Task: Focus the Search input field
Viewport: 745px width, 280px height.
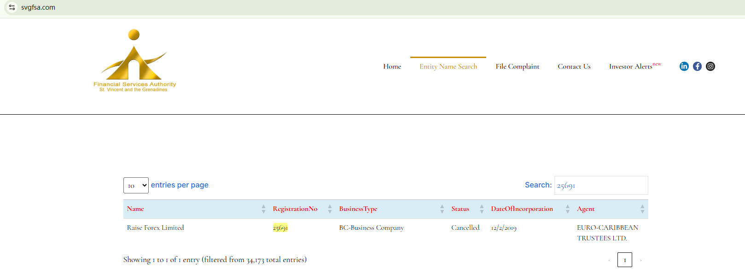Action: pos(601,185)
